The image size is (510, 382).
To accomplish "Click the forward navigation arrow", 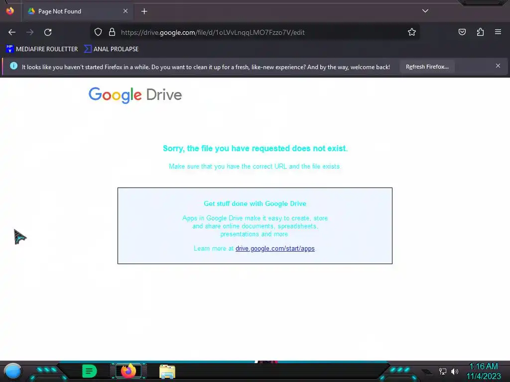I will click(x=30, y=32).
